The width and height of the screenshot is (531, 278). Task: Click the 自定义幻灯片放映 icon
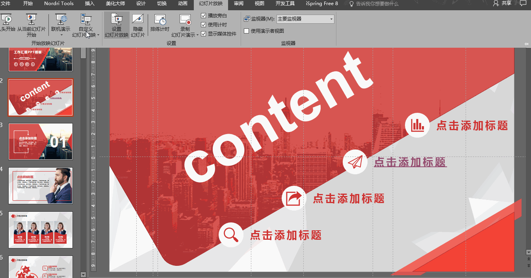point(85,19)
